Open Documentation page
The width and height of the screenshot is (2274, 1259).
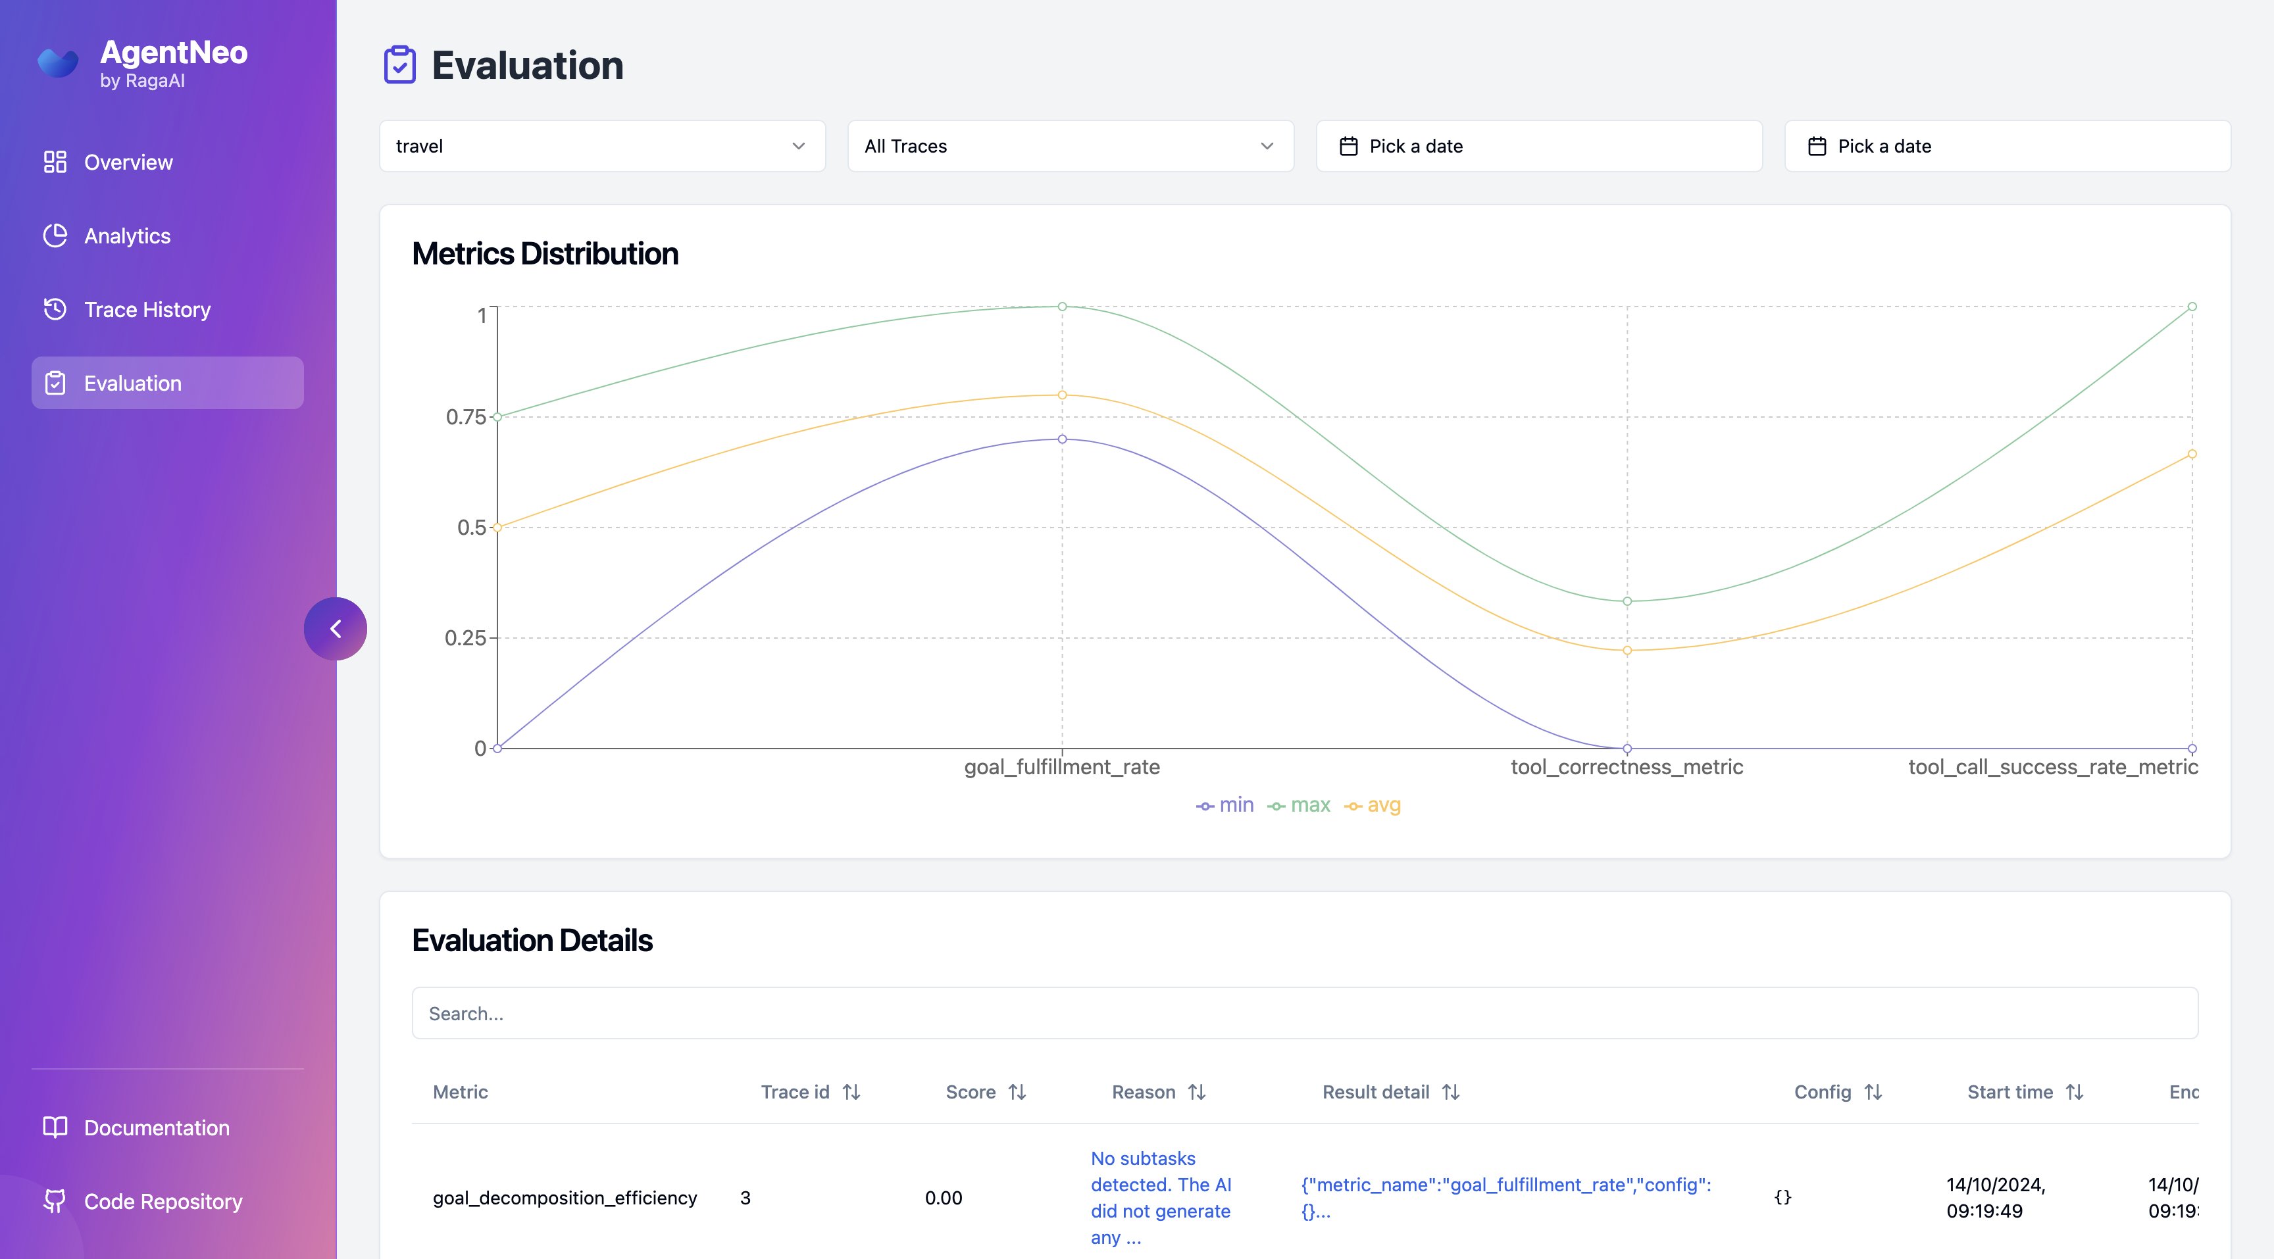pos(157,1127)
